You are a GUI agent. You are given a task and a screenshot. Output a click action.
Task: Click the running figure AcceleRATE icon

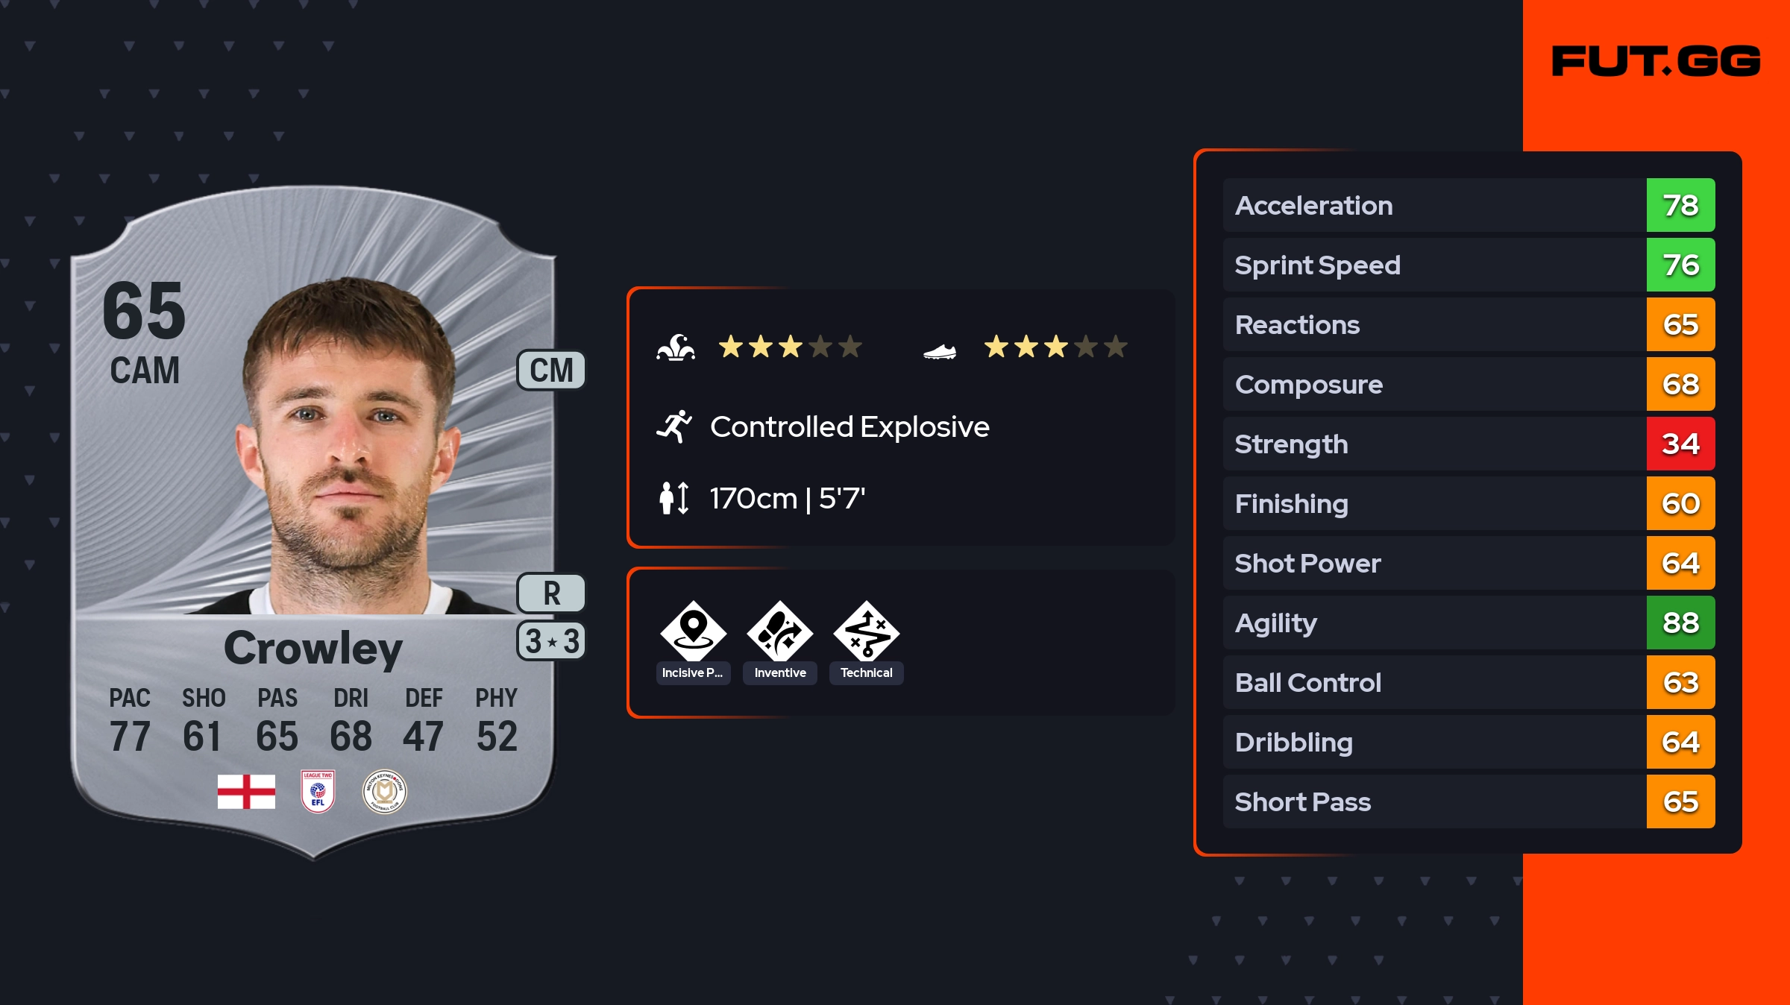[674, 426]
